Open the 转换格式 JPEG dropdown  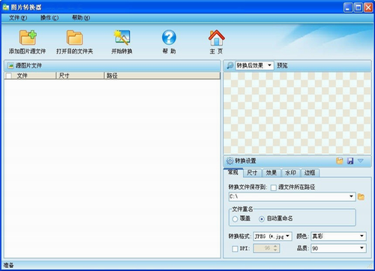[x=272, y=236]
